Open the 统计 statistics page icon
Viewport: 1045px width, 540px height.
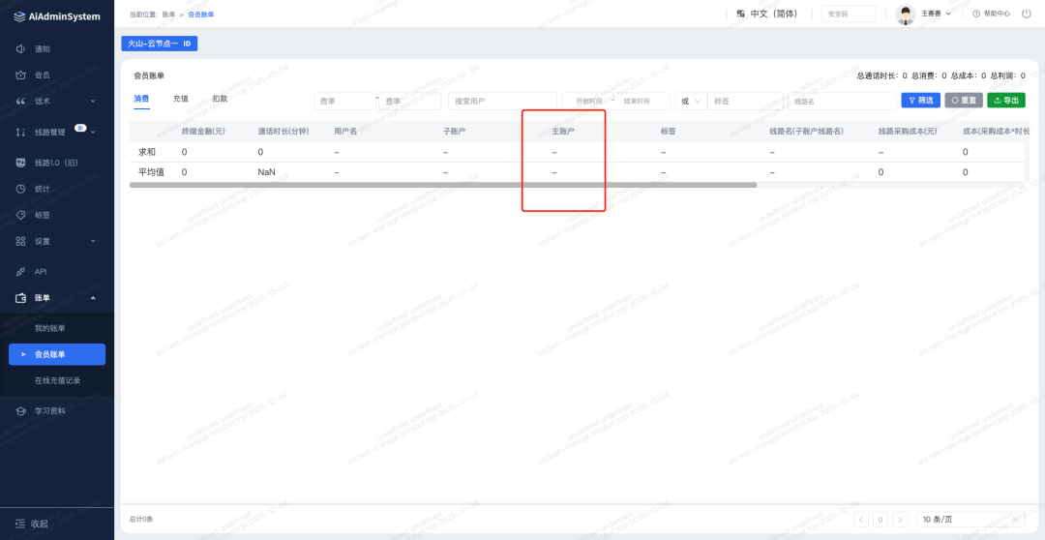click(21, 189)
